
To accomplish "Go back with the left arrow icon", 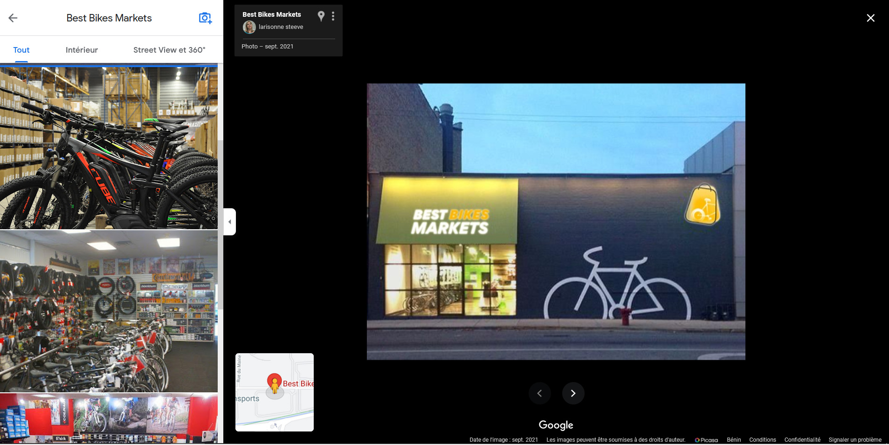I will [x=13, y=18].
